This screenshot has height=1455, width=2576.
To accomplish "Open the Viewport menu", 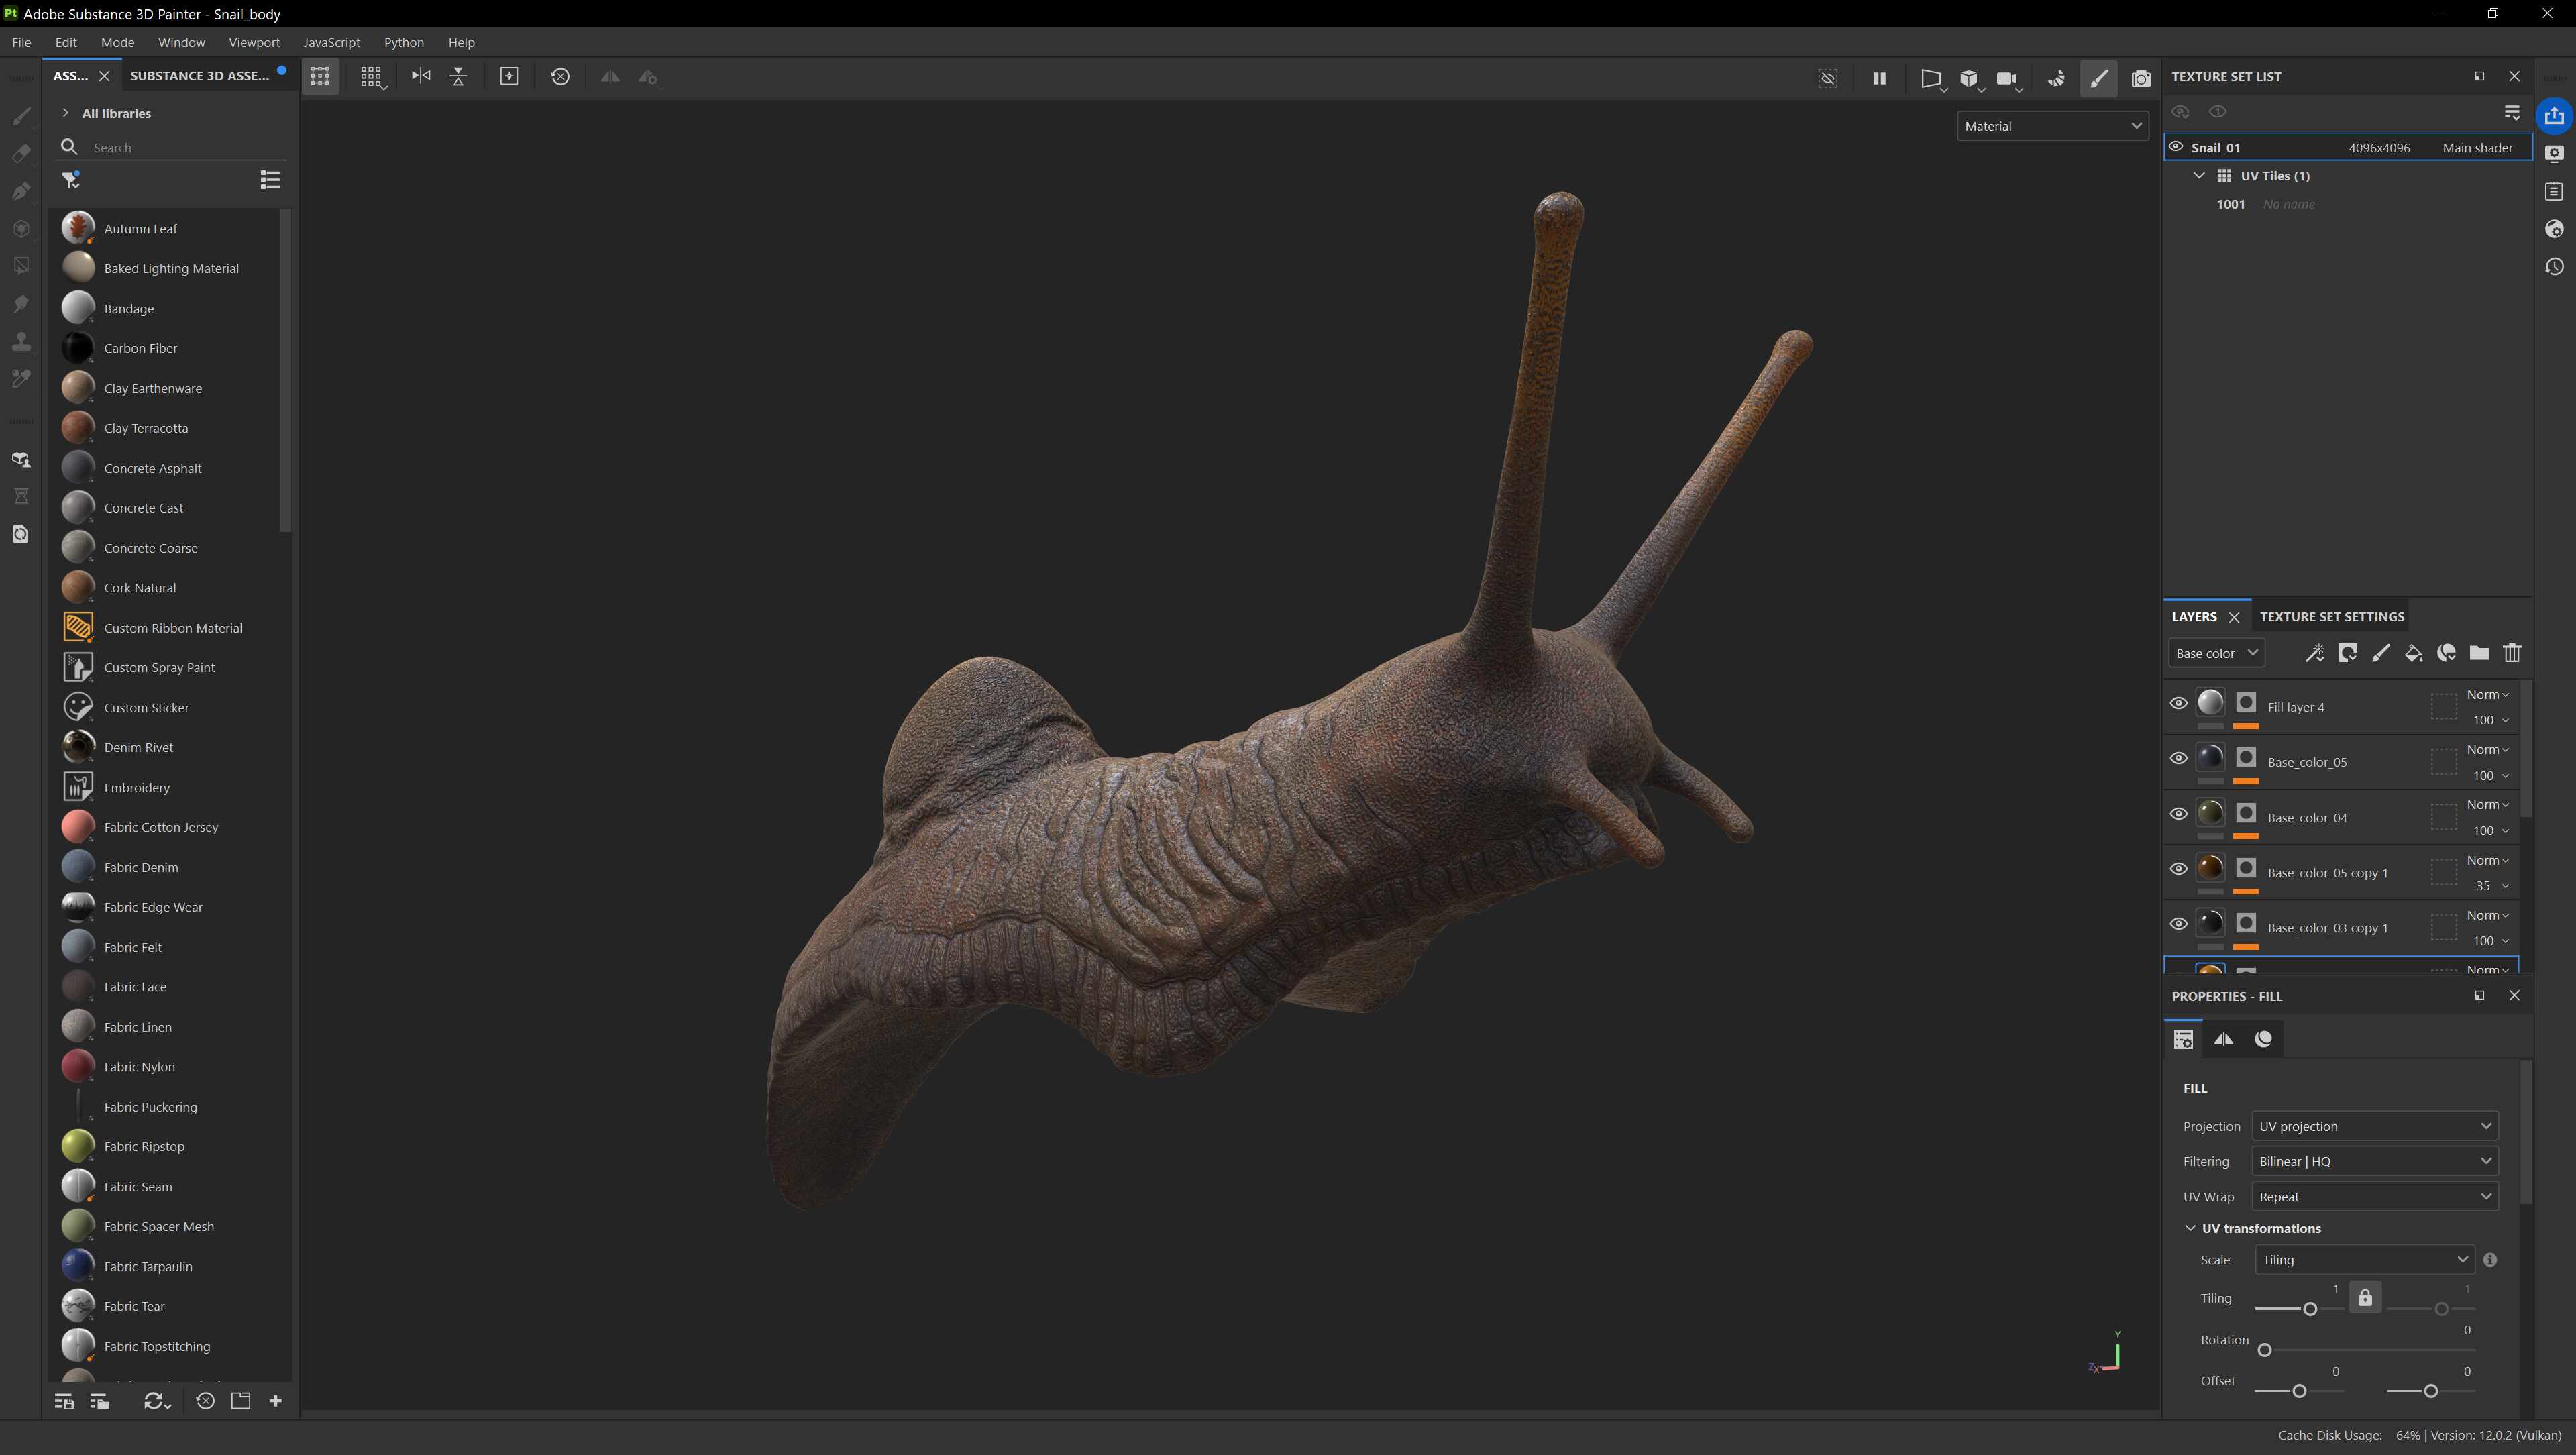I will 254,42.
